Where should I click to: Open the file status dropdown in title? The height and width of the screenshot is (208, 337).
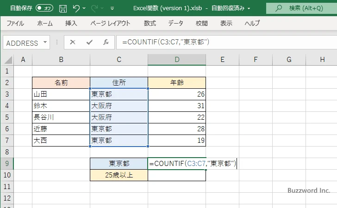[250, 8]
